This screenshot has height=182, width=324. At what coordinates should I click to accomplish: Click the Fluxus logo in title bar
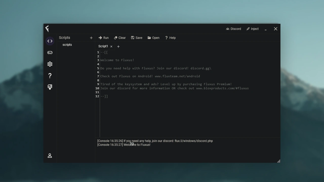coord(47,29)
